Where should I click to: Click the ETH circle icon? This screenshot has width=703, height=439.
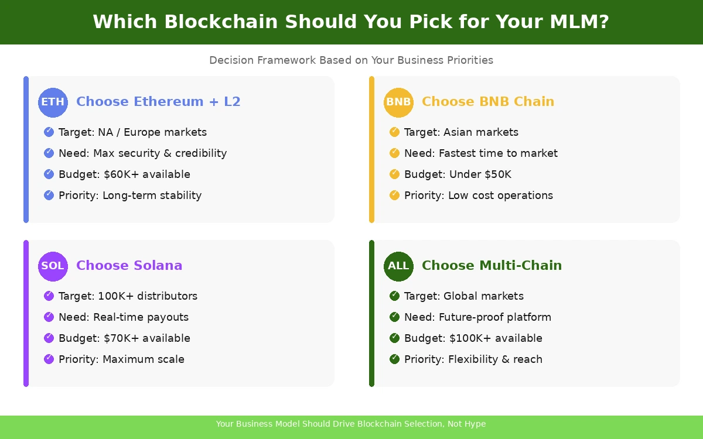pyautogui.click(x=53, y=102)
